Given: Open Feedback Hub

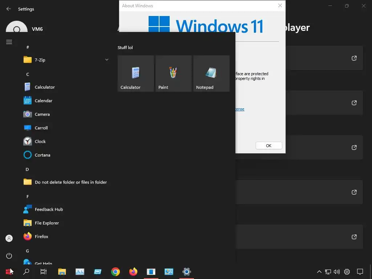Looking at the screenshot, I should [66, 209].
